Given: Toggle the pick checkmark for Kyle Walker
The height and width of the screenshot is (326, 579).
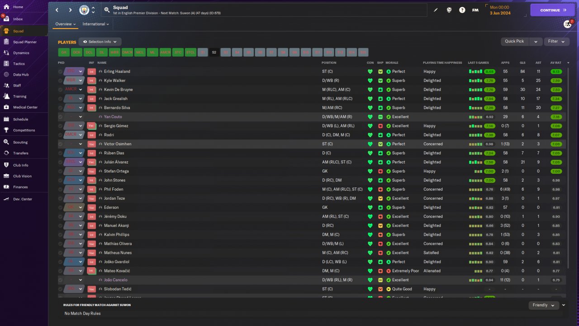Looking at the screenshot, I should (61, 81).
